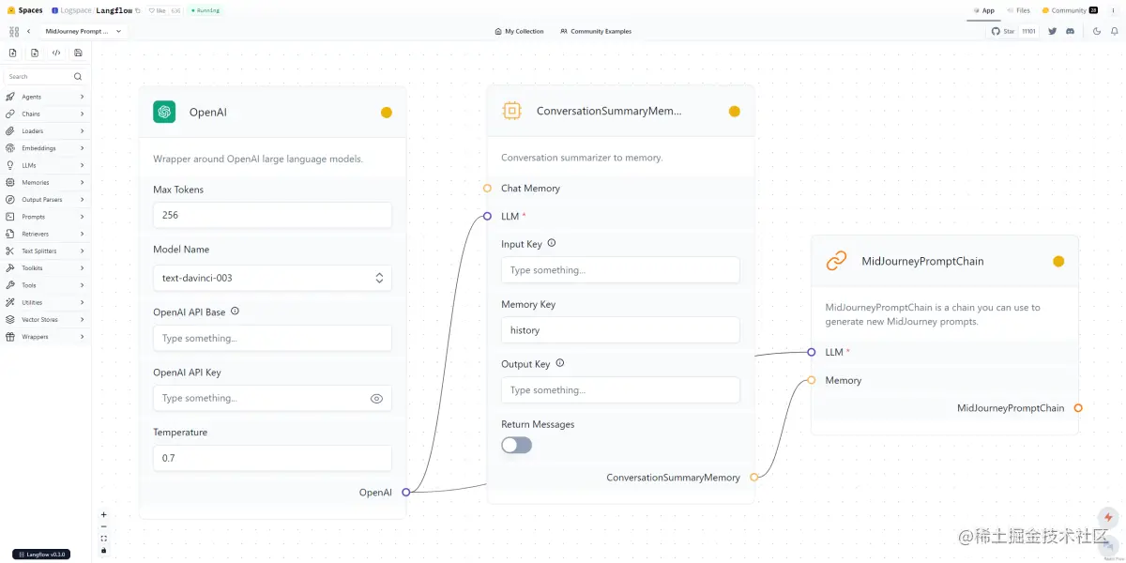
Task: Open notifications bell icon
Action: (1115, 31)
